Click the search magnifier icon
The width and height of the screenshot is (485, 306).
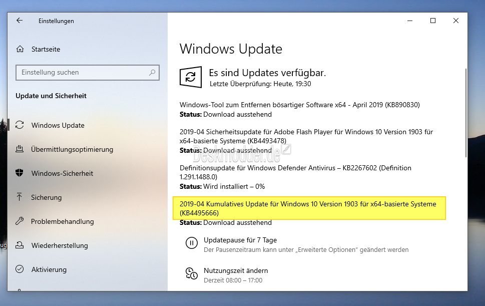pos(152,73)
